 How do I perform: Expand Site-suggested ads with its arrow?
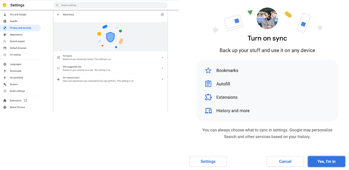[x=162, y=68]
